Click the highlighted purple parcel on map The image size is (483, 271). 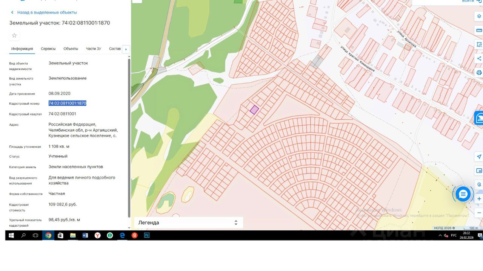[254, 110]
